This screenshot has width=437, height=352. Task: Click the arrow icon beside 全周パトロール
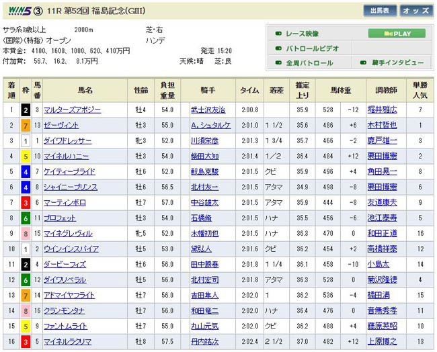(x=278, y=63)
